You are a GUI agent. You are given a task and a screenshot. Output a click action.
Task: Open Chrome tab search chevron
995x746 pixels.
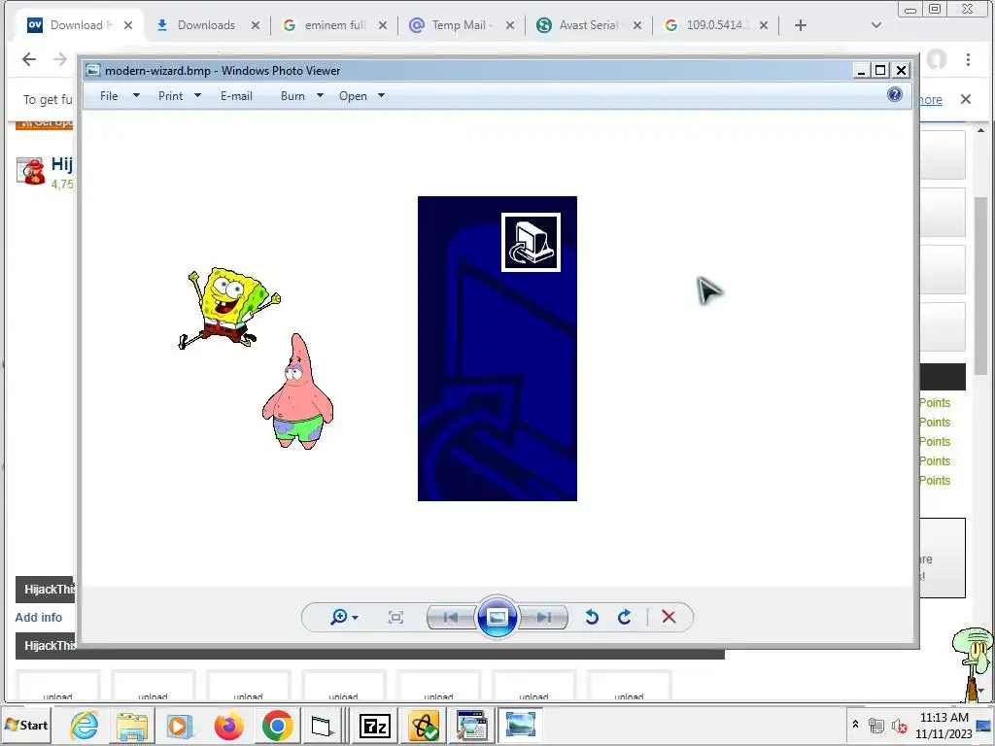pos(876,25)
